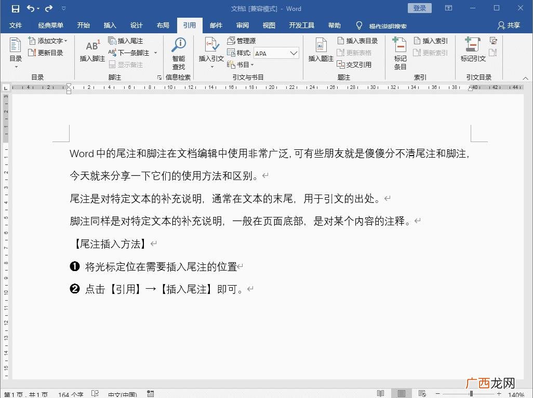
Task: Switch to the 邮件 tab
Action: click(216, 25)
